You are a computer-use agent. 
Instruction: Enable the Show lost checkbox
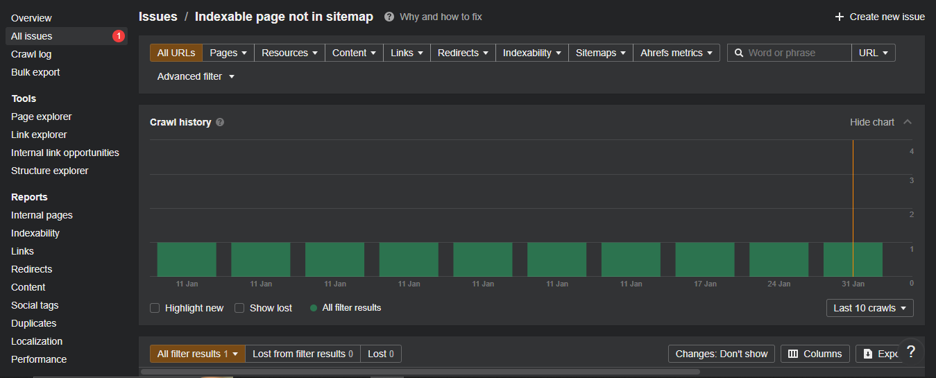click(x=239, y=308)
